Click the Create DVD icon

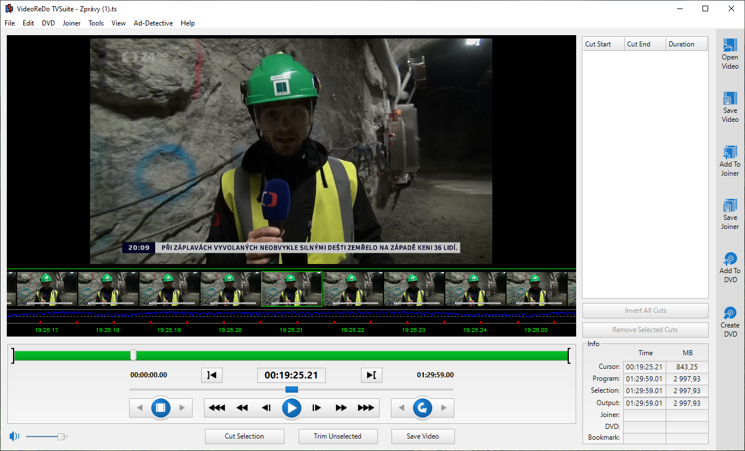point(730,313)
